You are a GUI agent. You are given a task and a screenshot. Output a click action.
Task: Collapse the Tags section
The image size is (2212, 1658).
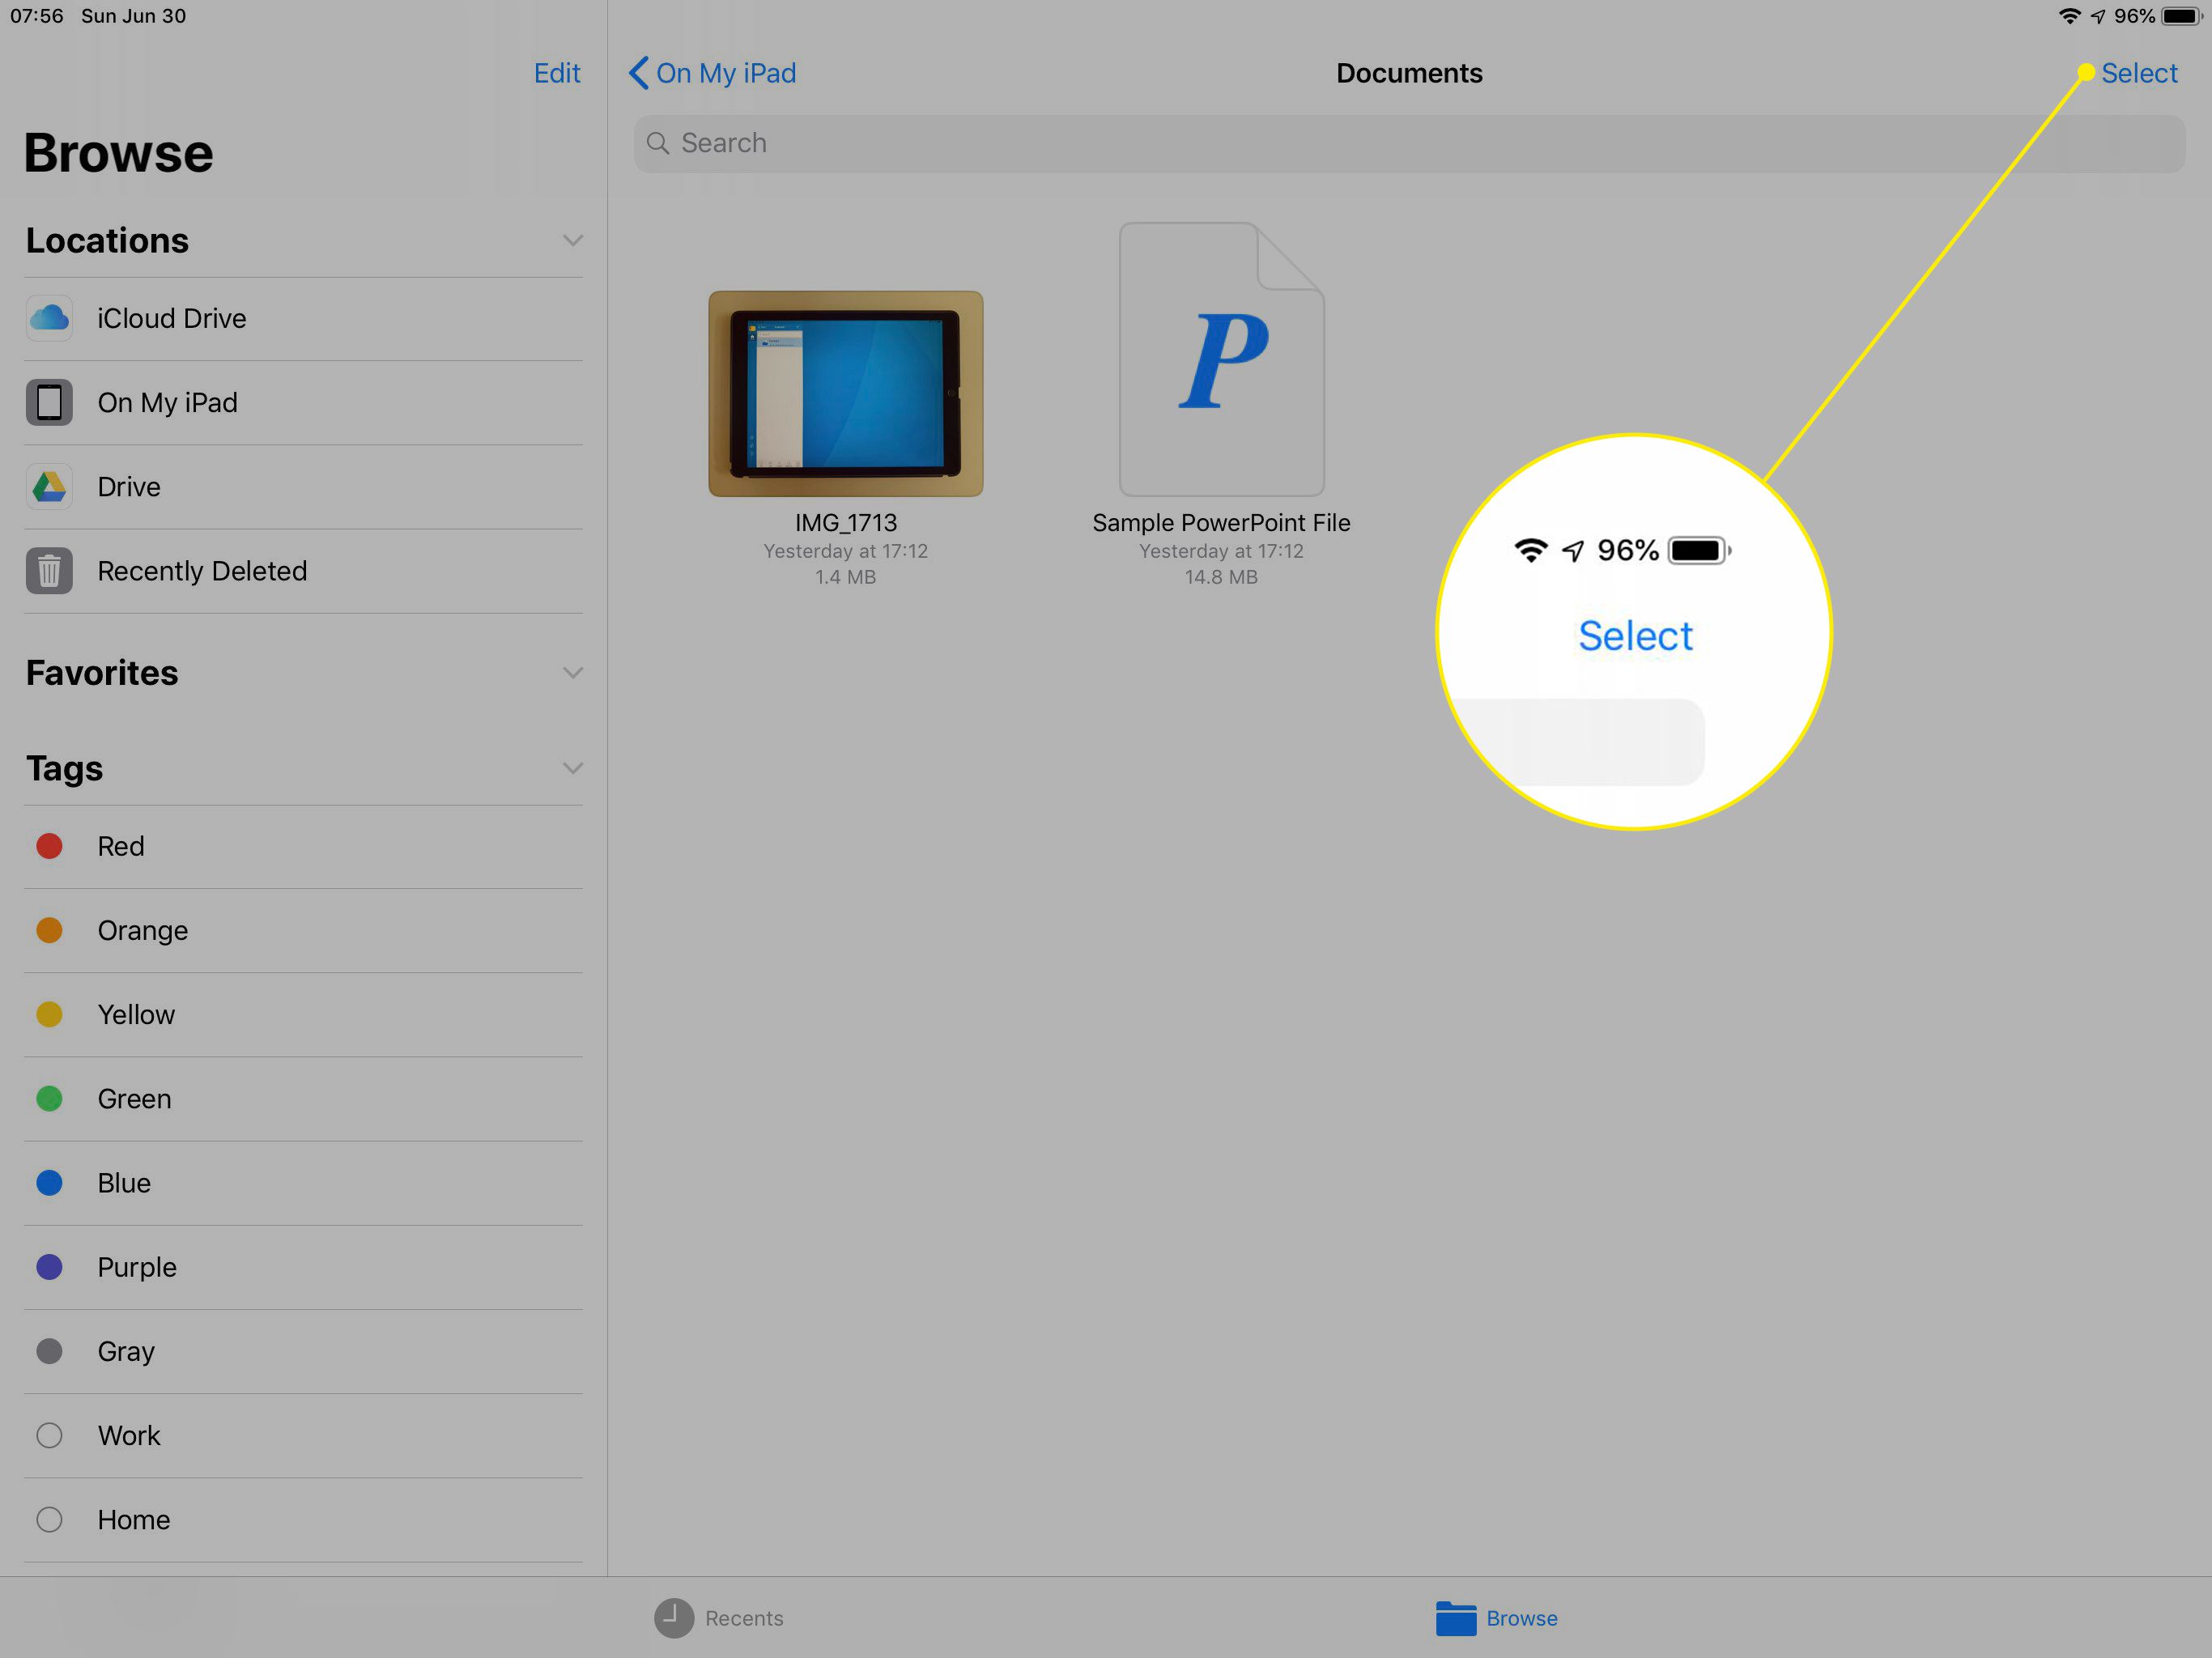573,767
